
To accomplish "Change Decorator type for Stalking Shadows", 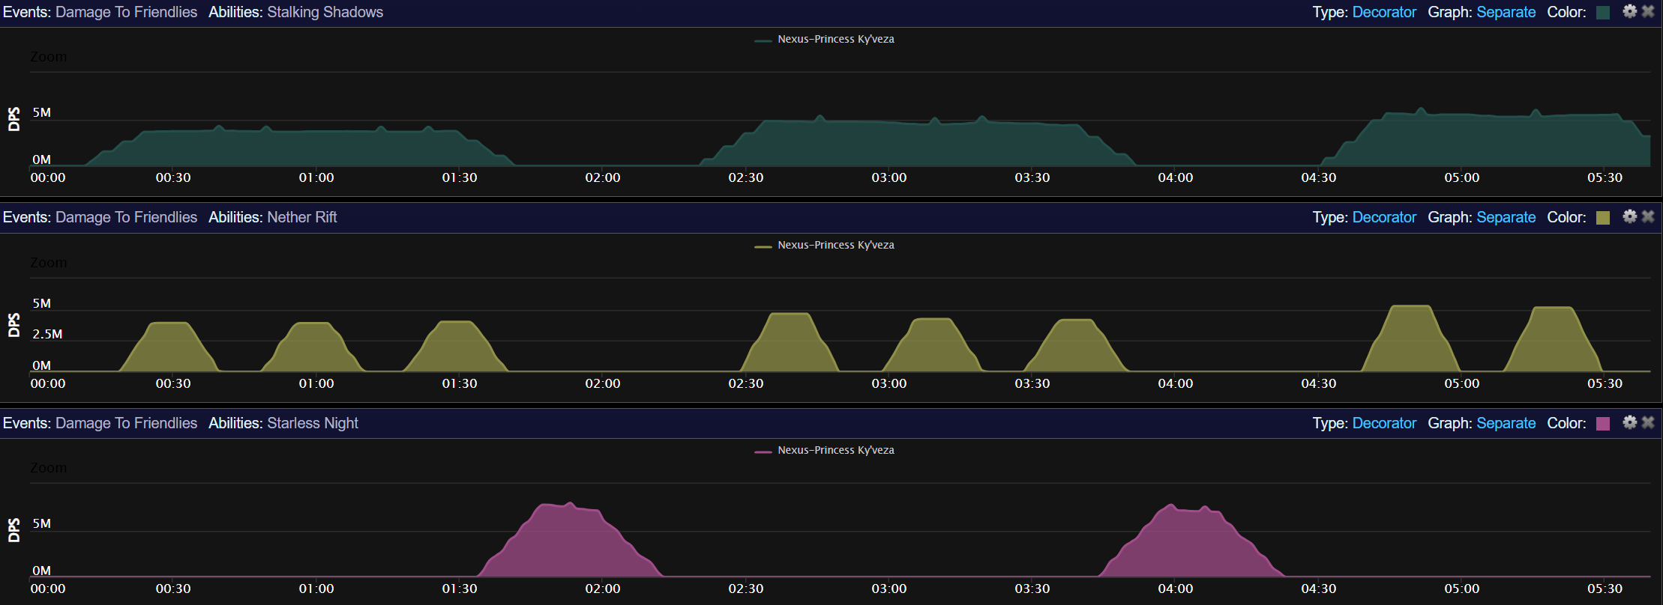I will (1384, 12).
